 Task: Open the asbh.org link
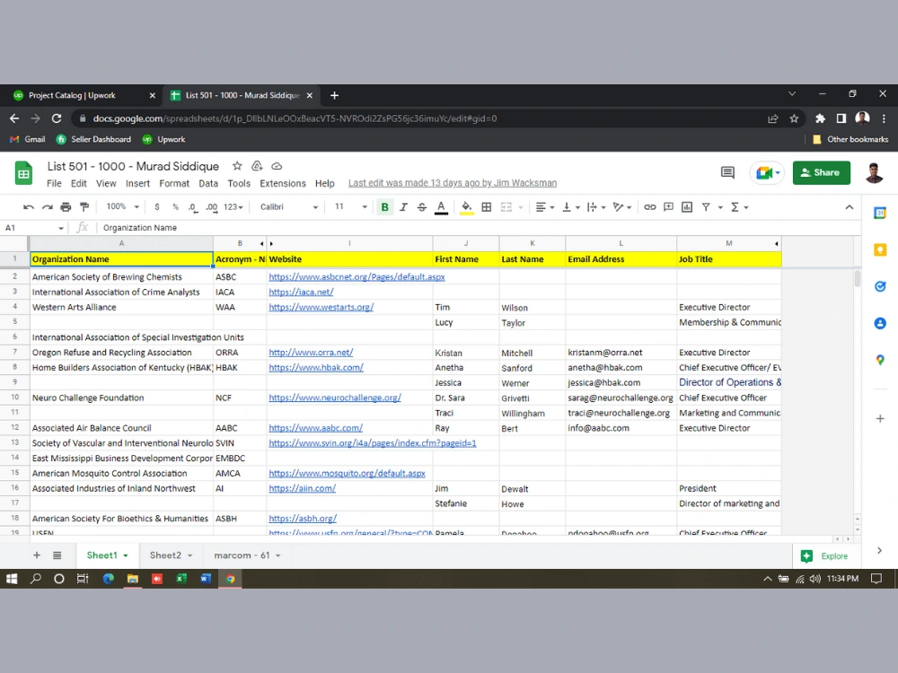coord(303,519)
